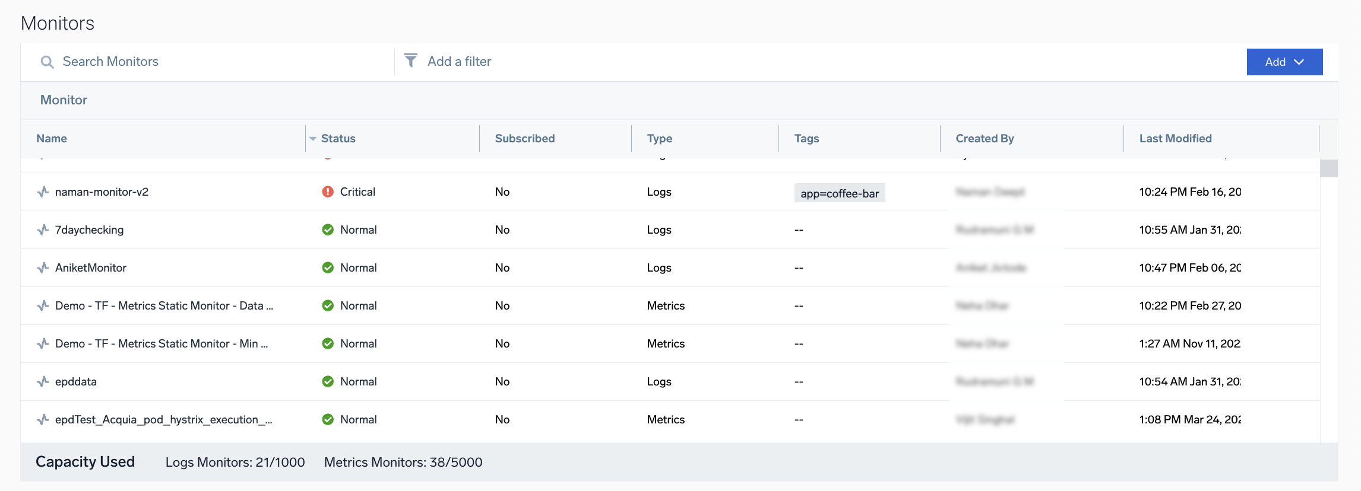Sort by the Type column header
The image size is (1361, 491).
tap(659, 138)
